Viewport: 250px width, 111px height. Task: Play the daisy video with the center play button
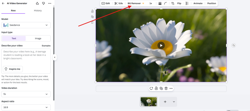[161, 45]
